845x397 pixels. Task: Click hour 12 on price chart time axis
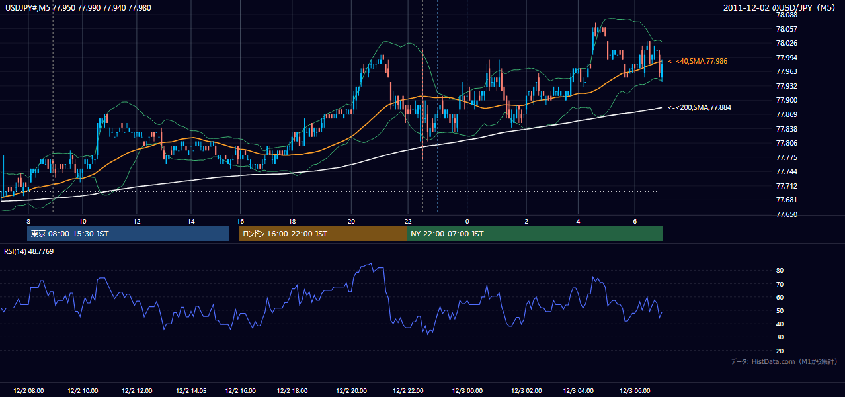click(x=136, y=221)
